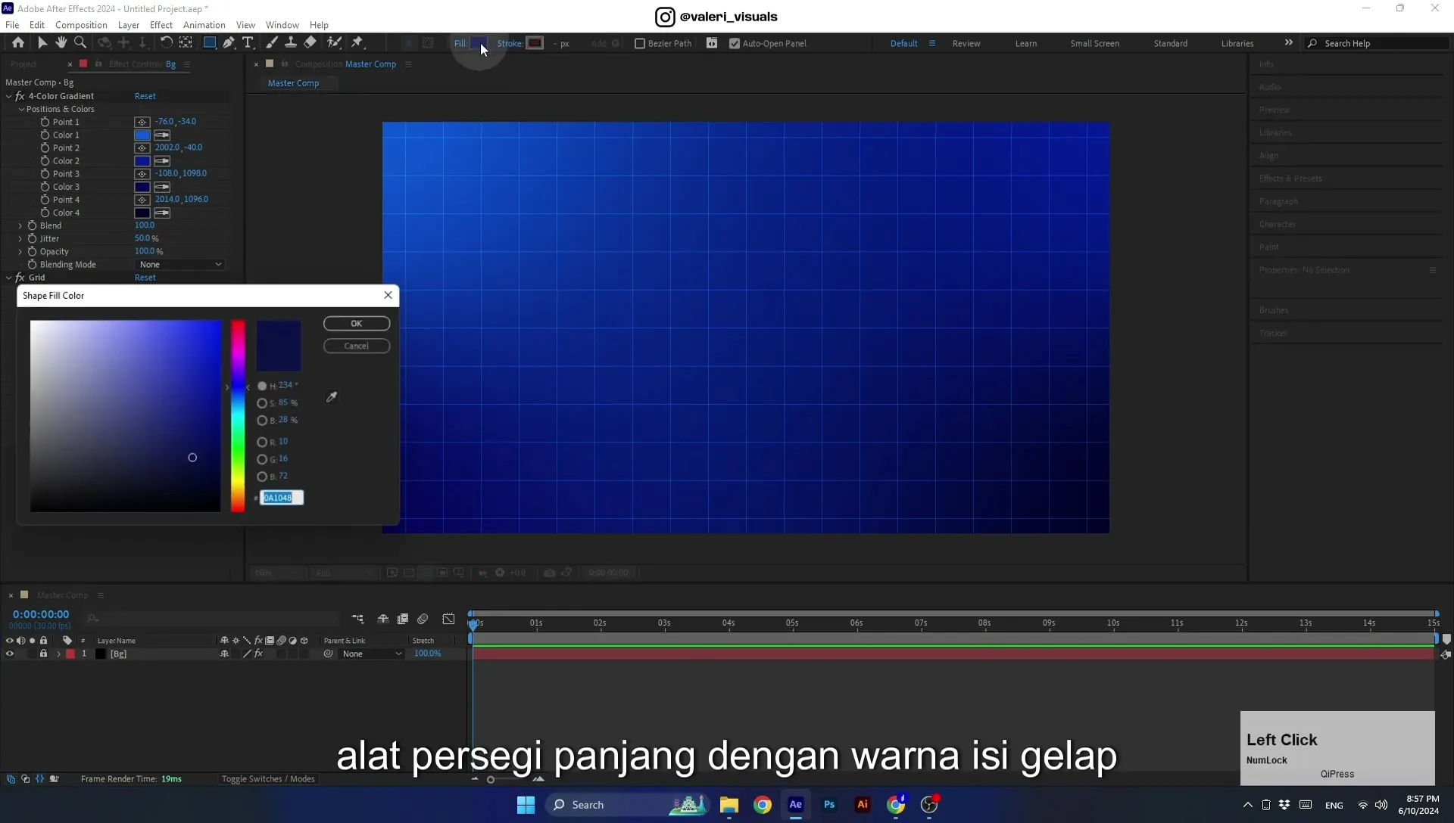Select the R red radio button
Viewport: 1454px width, 823px height.
coord(262,442)
